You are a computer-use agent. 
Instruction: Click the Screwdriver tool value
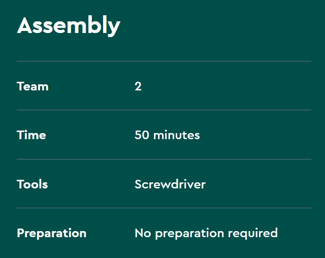(x=170, y=184)
